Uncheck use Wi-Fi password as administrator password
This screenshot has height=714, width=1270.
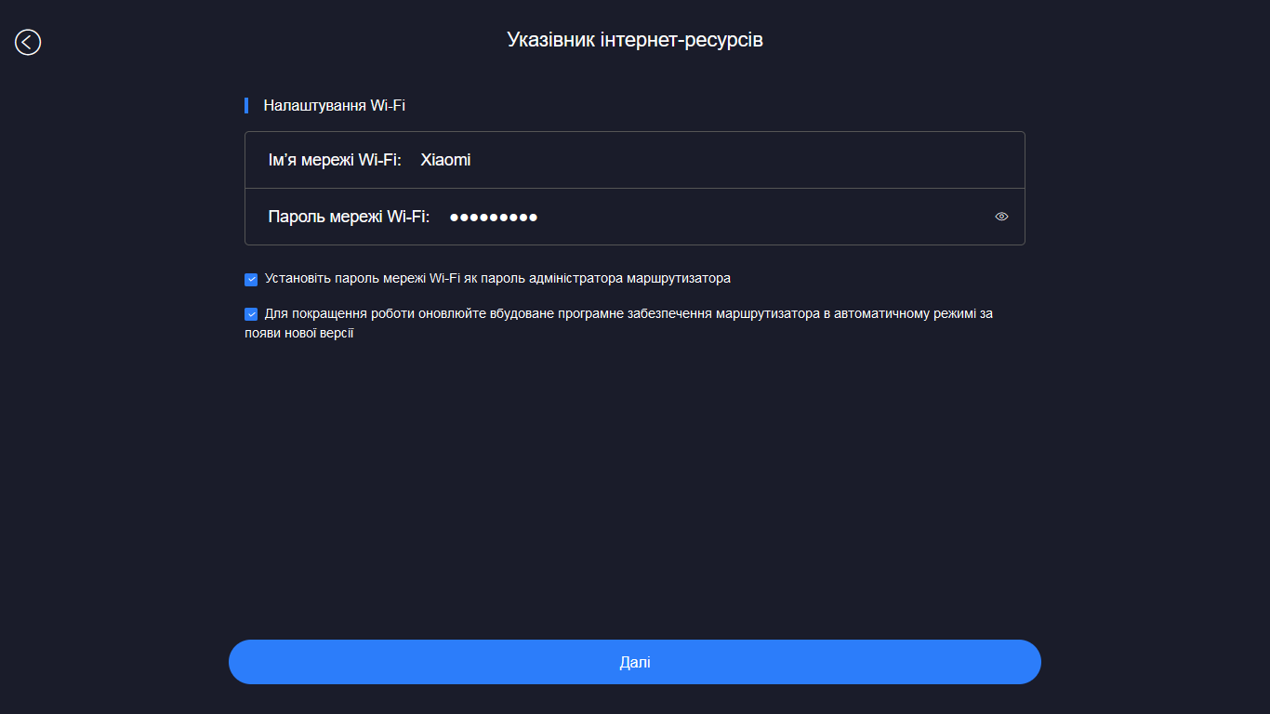pyautogui.click(x=251, y=279)
